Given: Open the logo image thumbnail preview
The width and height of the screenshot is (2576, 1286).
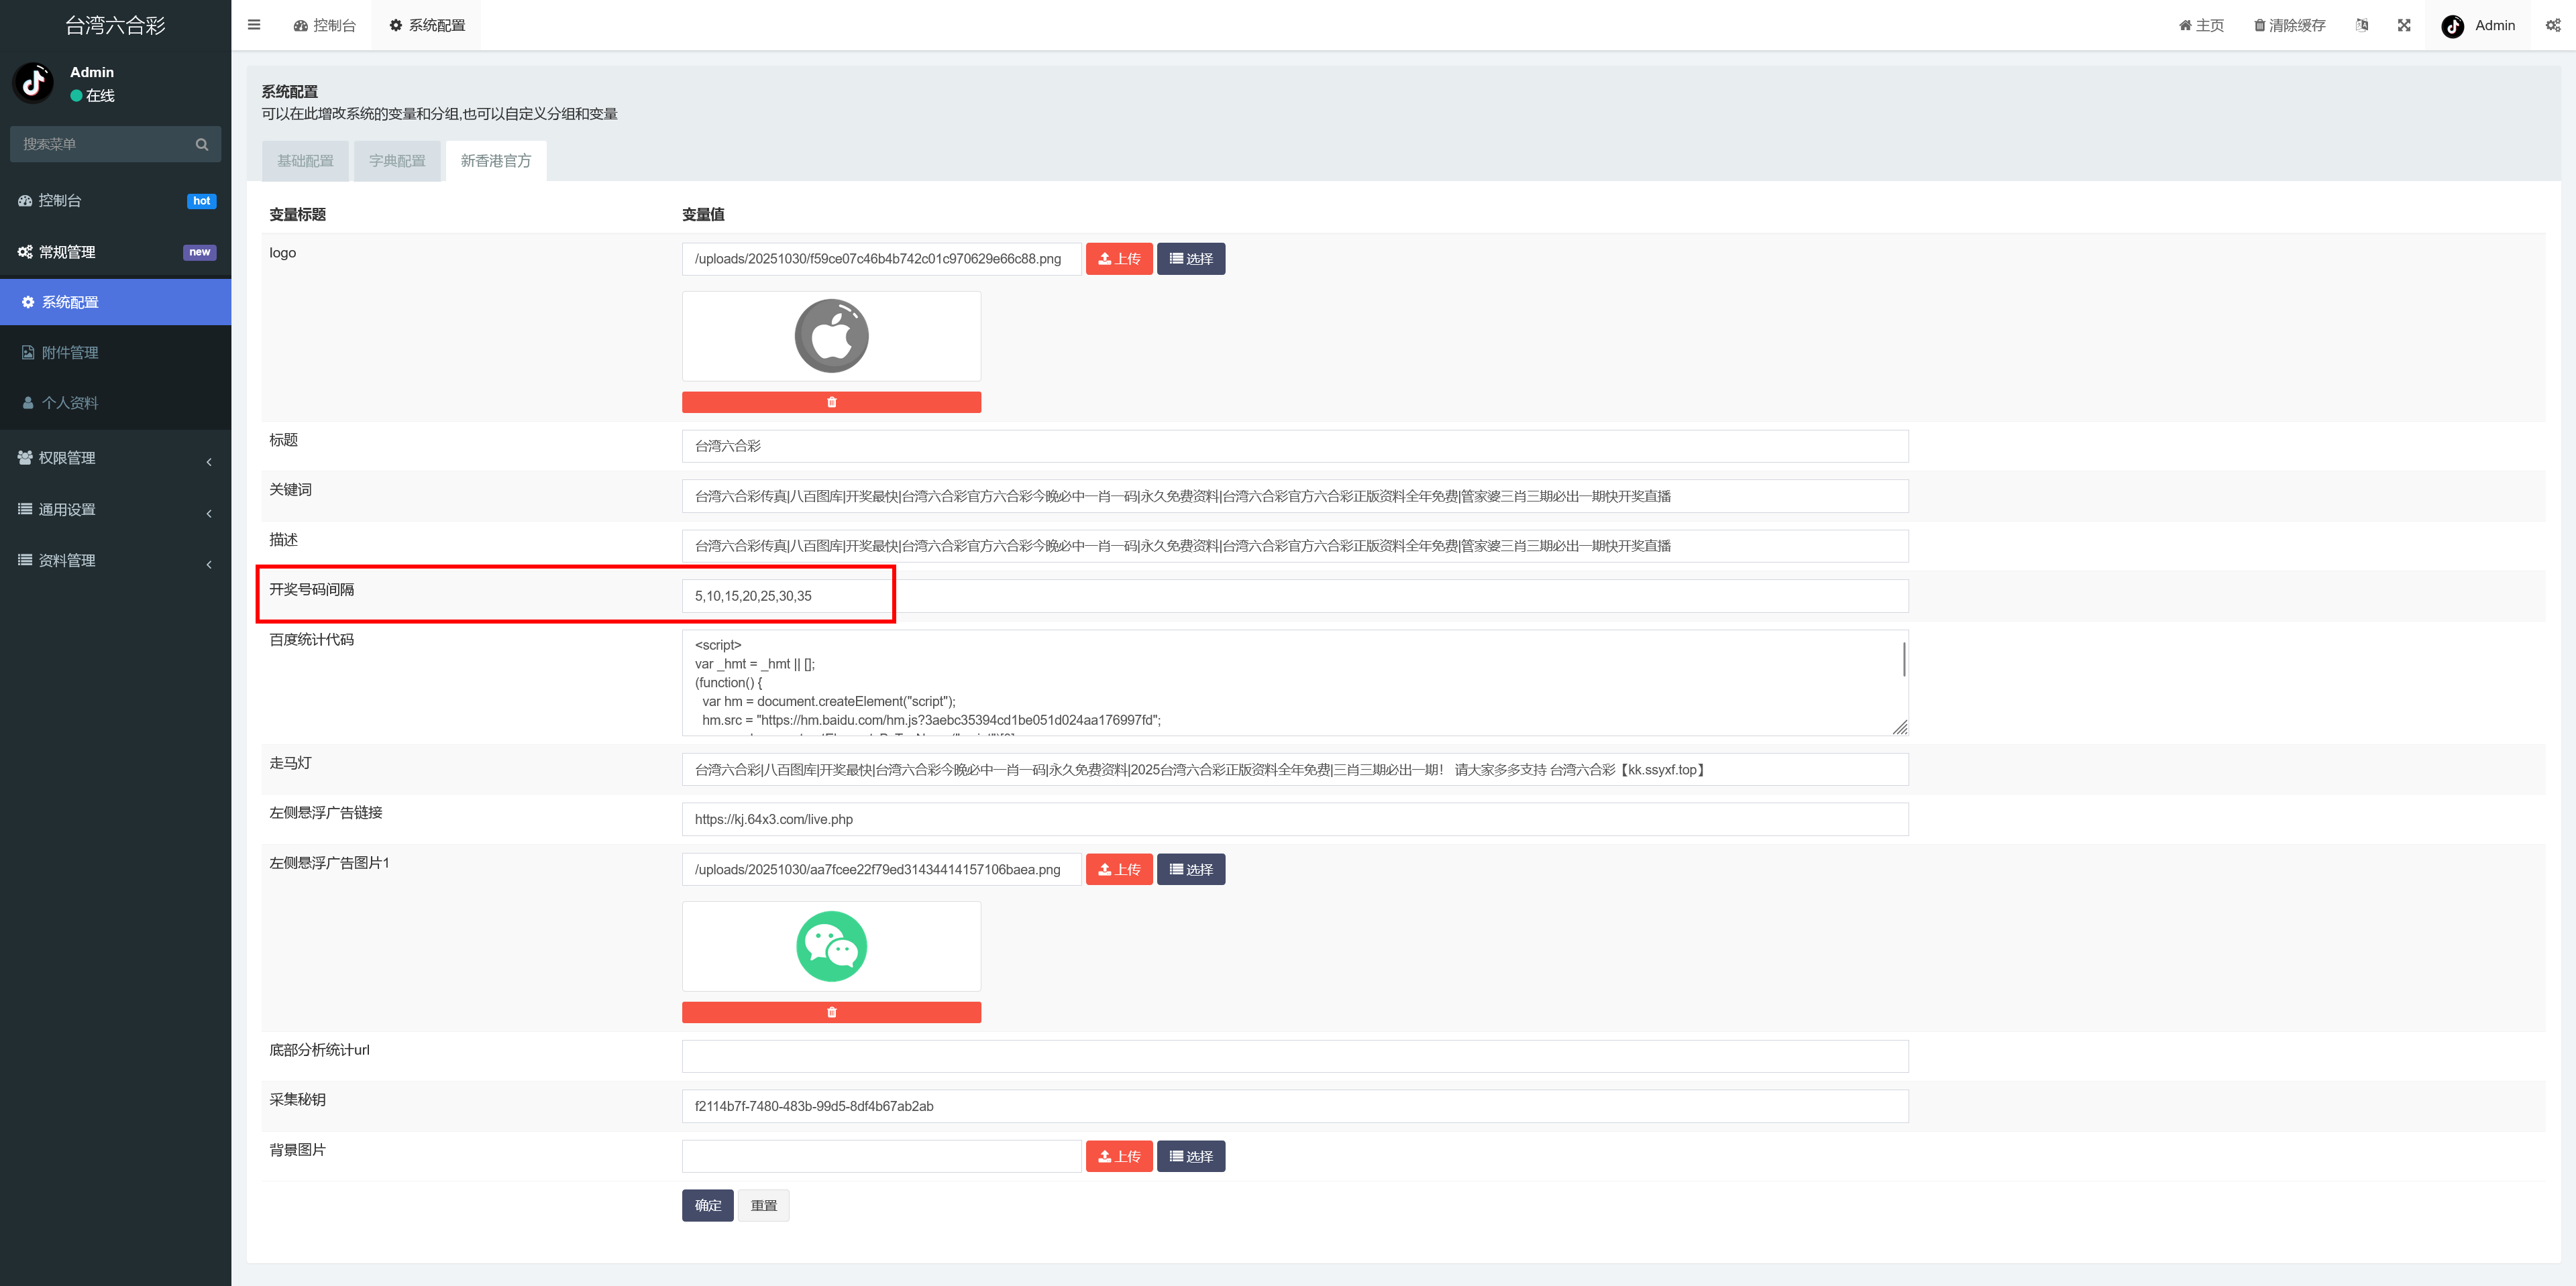Looking at the screenshot, I should pyautogui.click(x=831, y=336).
